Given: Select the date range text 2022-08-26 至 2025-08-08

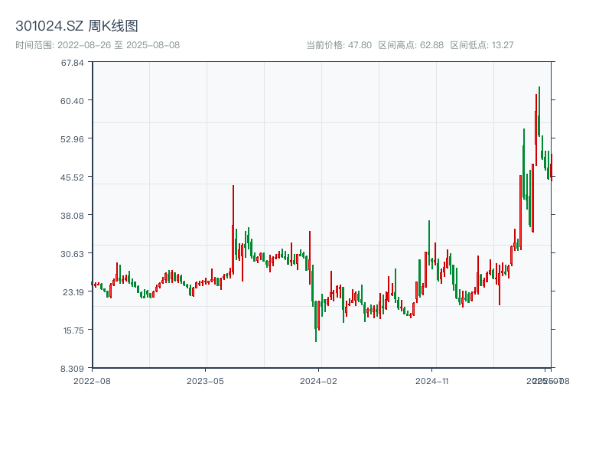Looking at the screenshot, I should (x=119, y=45).
